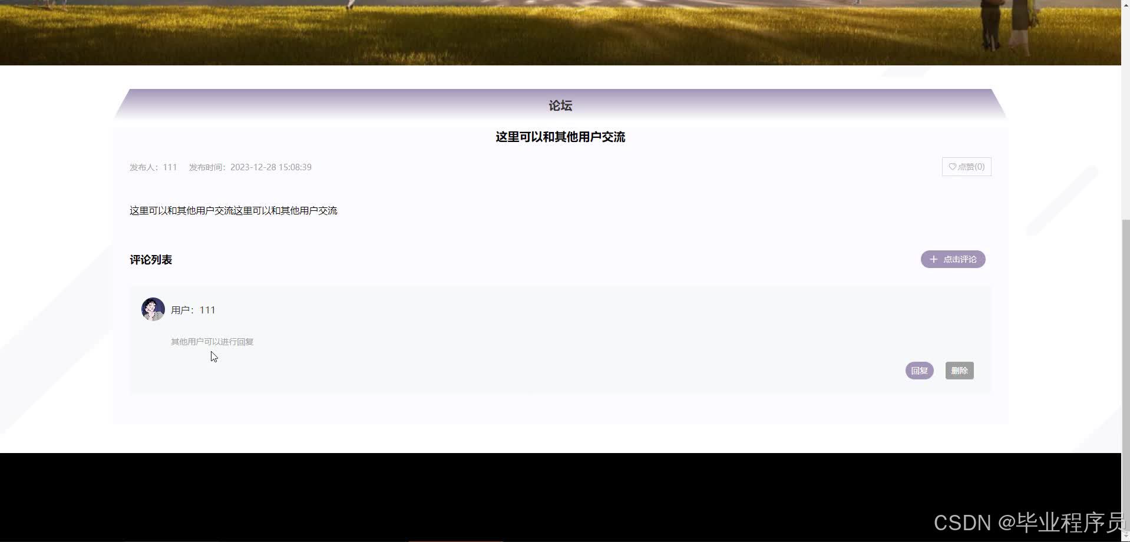This screenshot has width=1130, height=542.
Task: Click the 点赞(0) like counter
Action: [971, 167]
